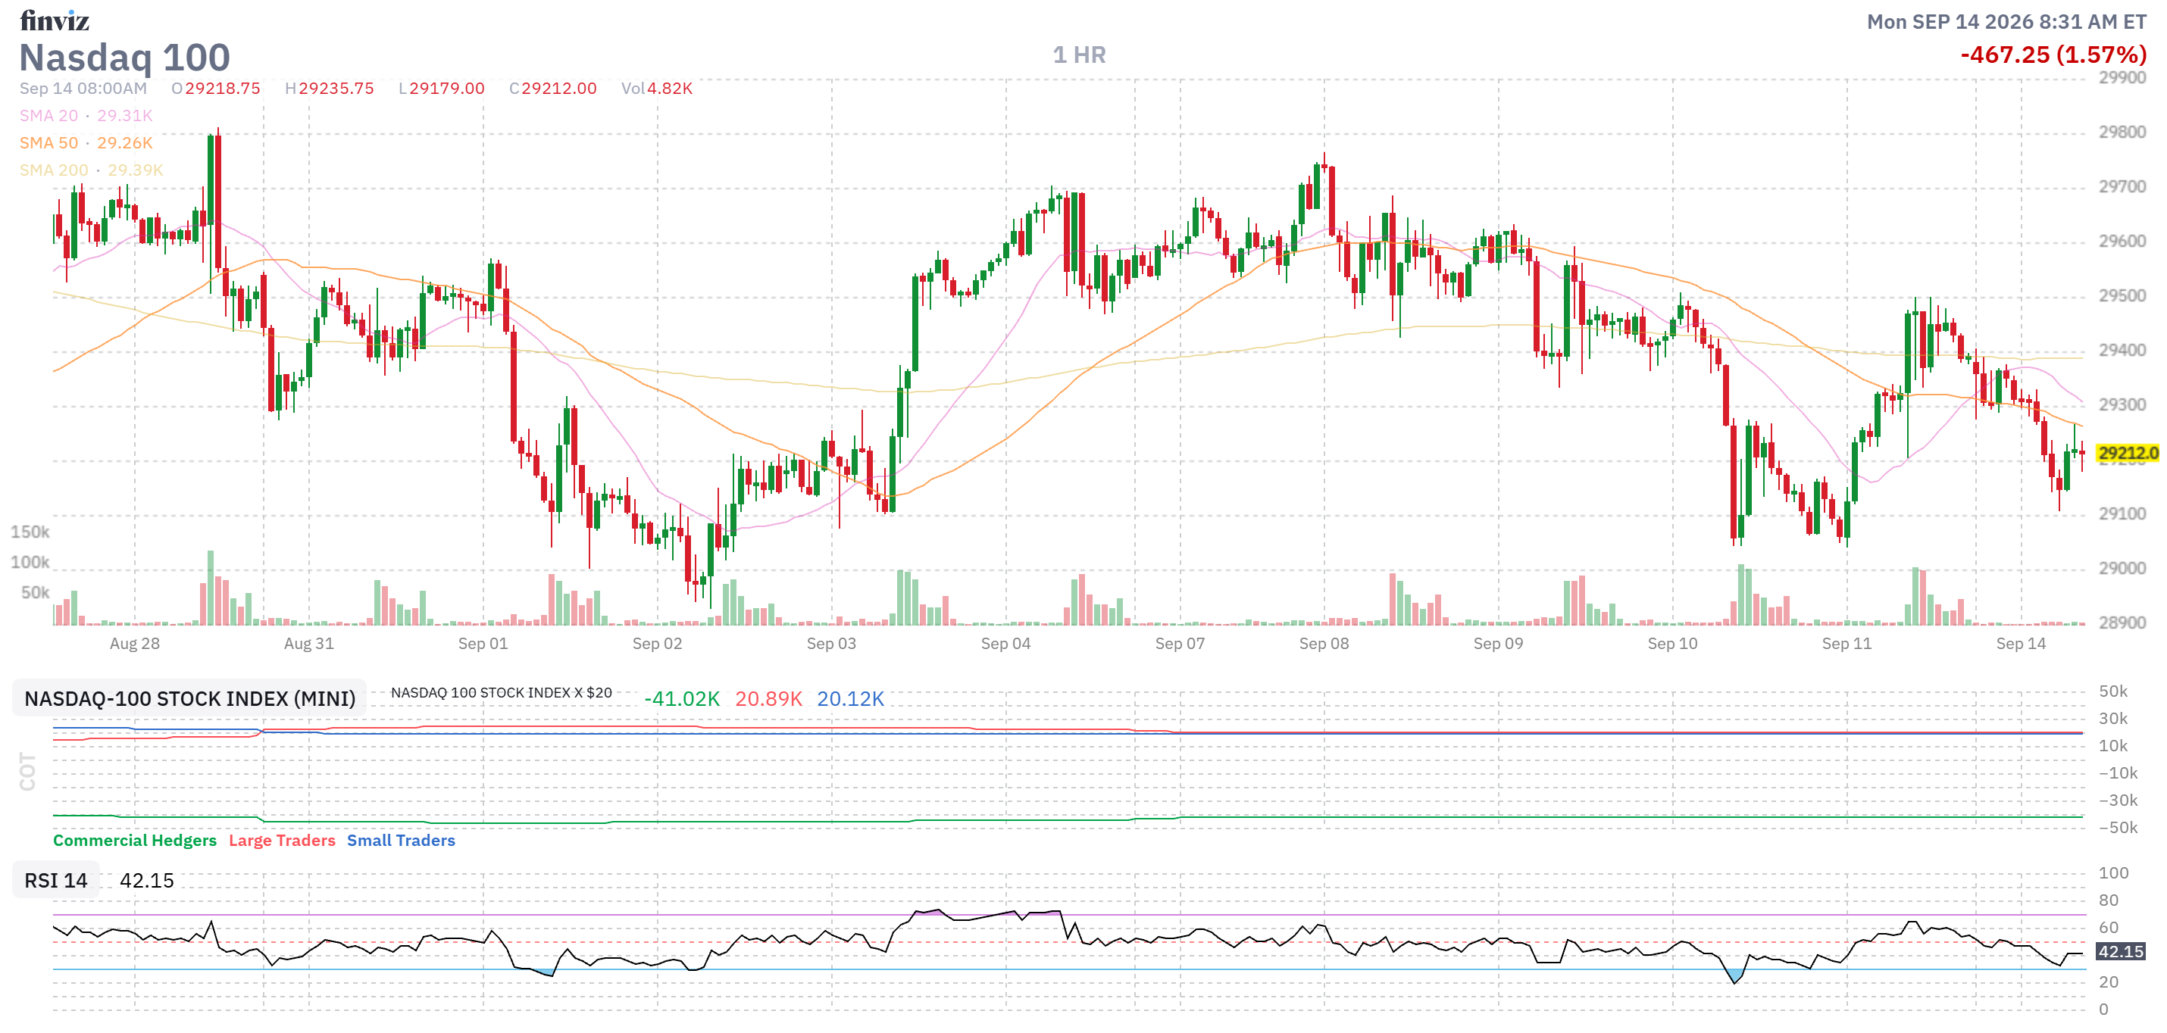Click the Large Traders legend label
This screenshot has height=1033, width=2167.
coord(282,840)
